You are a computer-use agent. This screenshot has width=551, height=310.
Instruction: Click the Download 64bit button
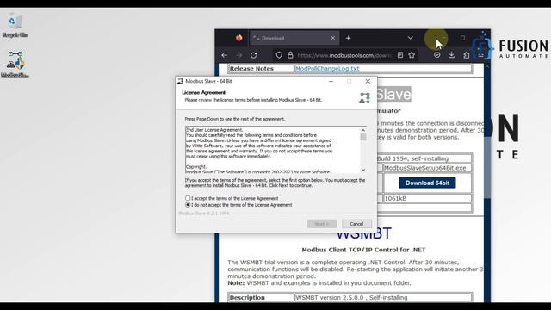pos(427,183)
